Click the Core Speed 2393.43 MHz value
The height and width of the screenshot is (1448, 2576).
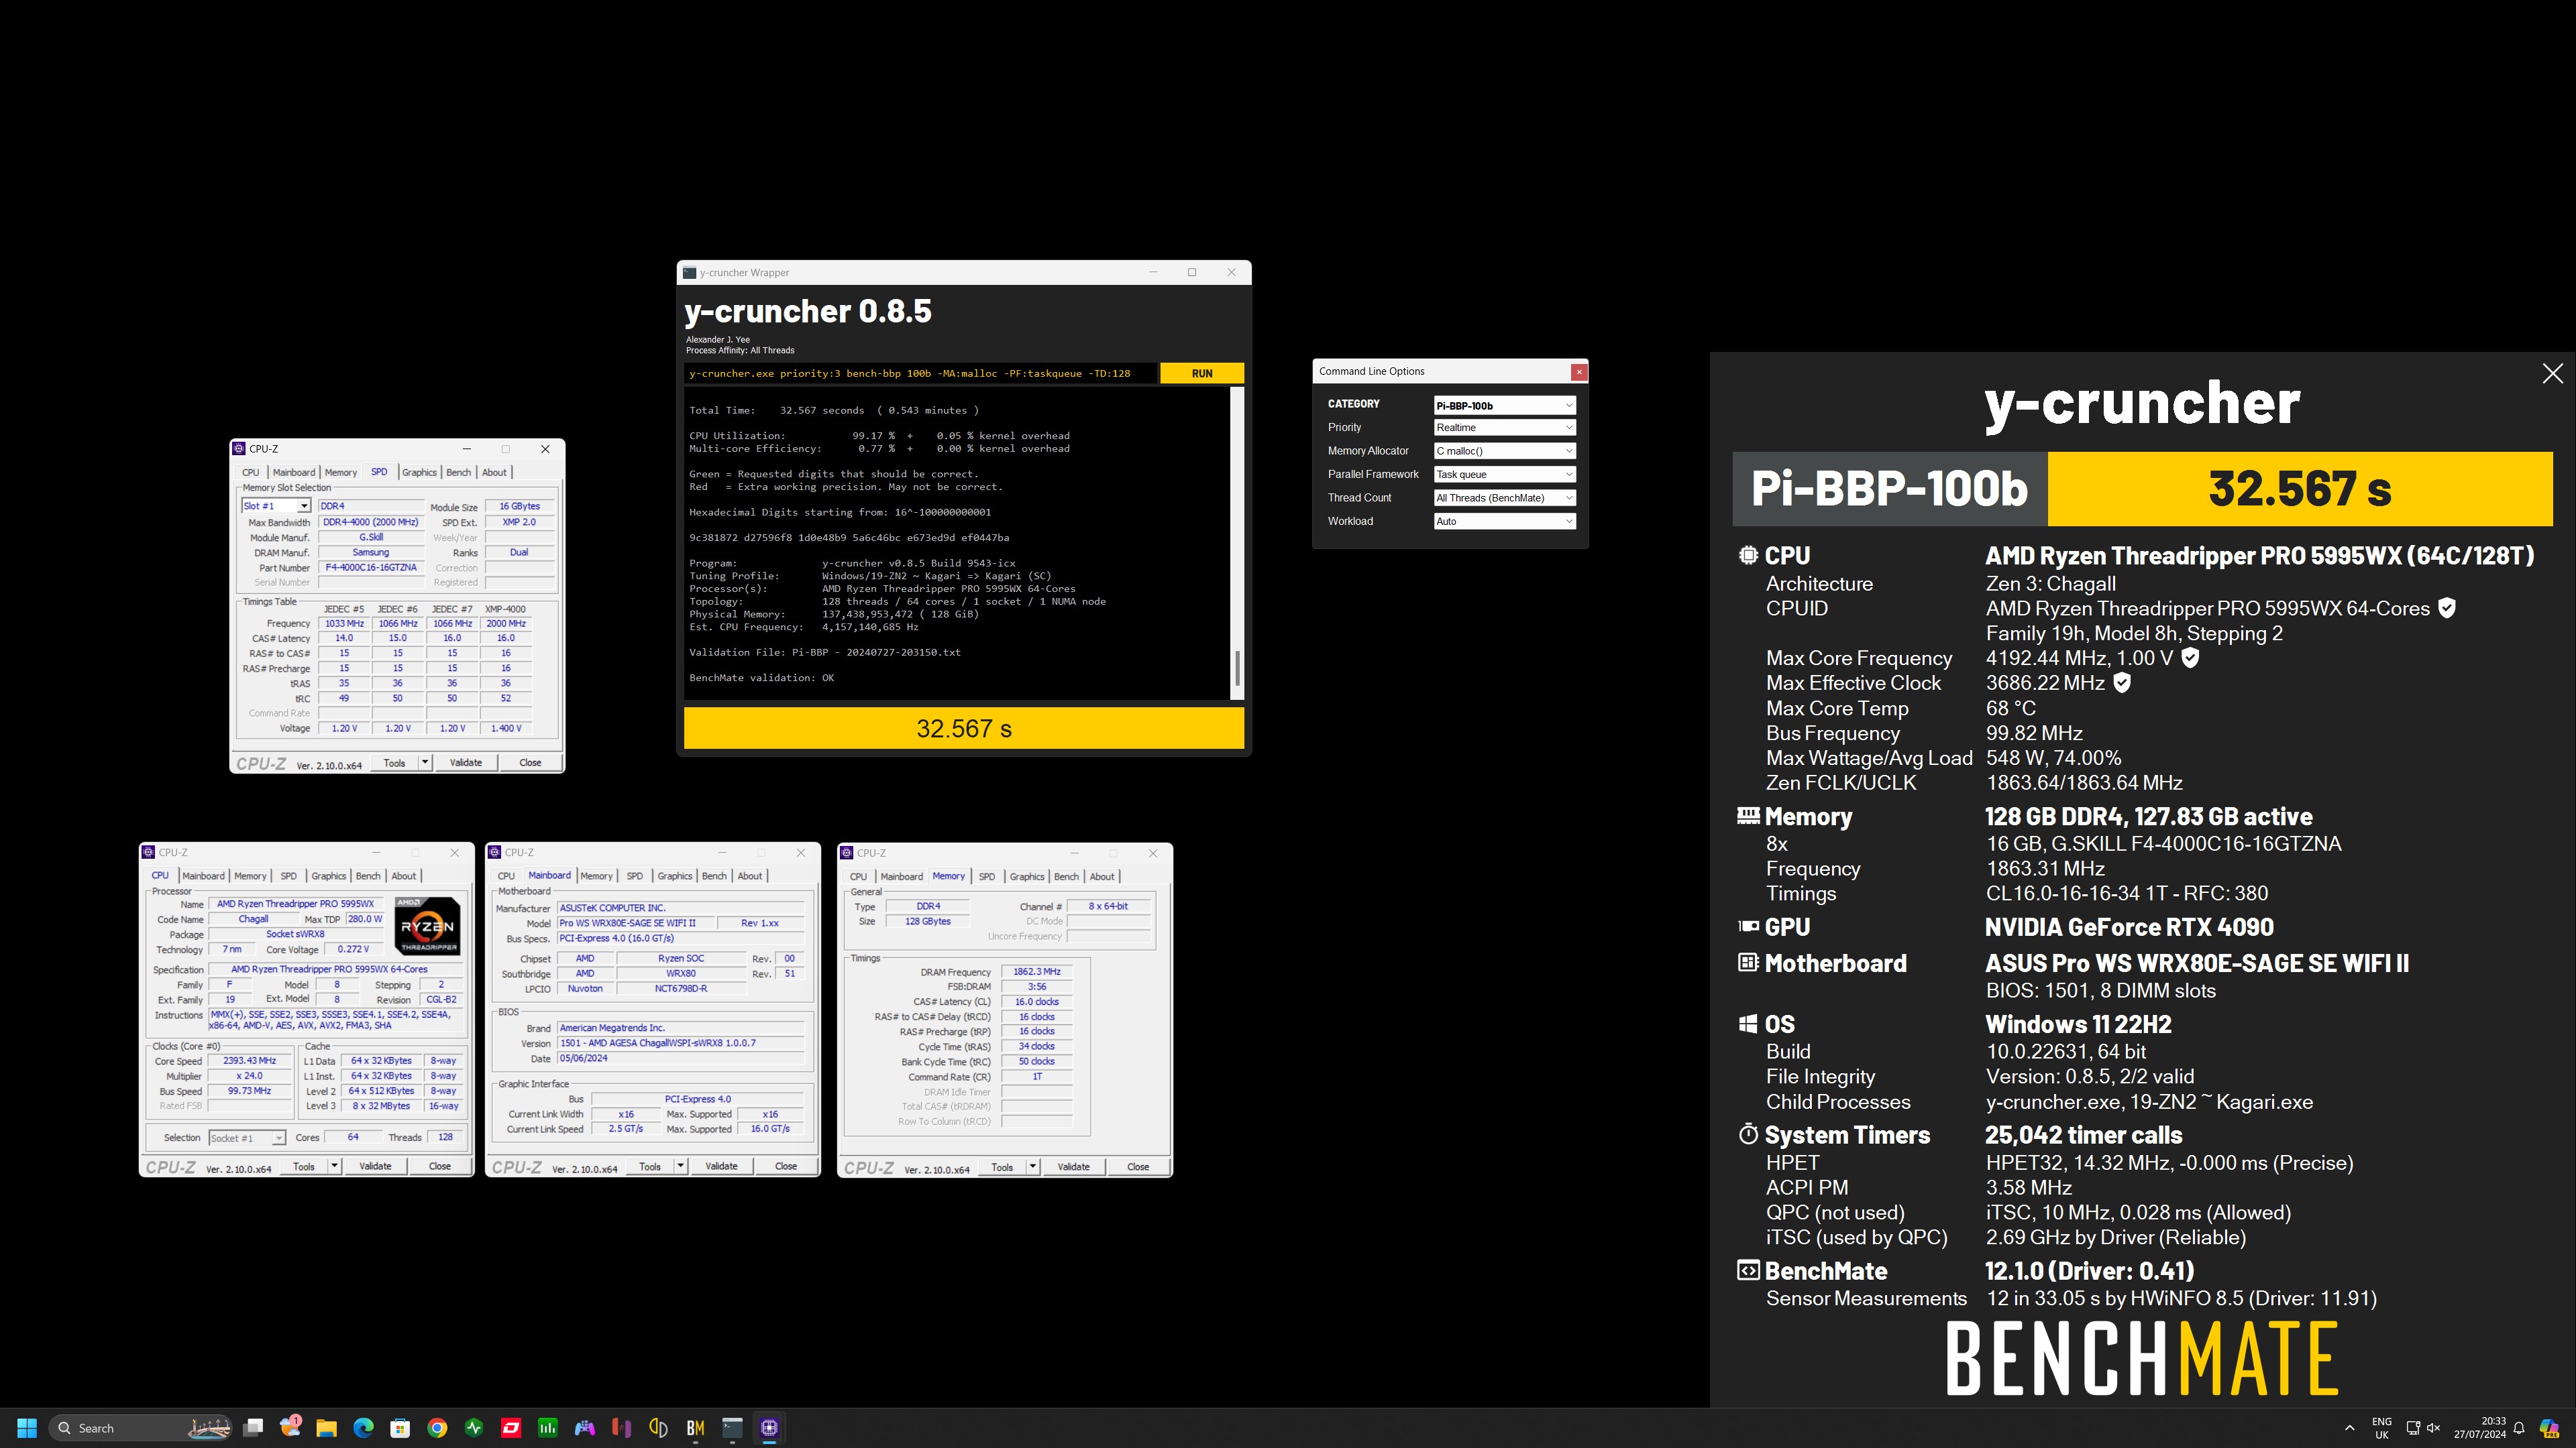[x=249, y=1061]
